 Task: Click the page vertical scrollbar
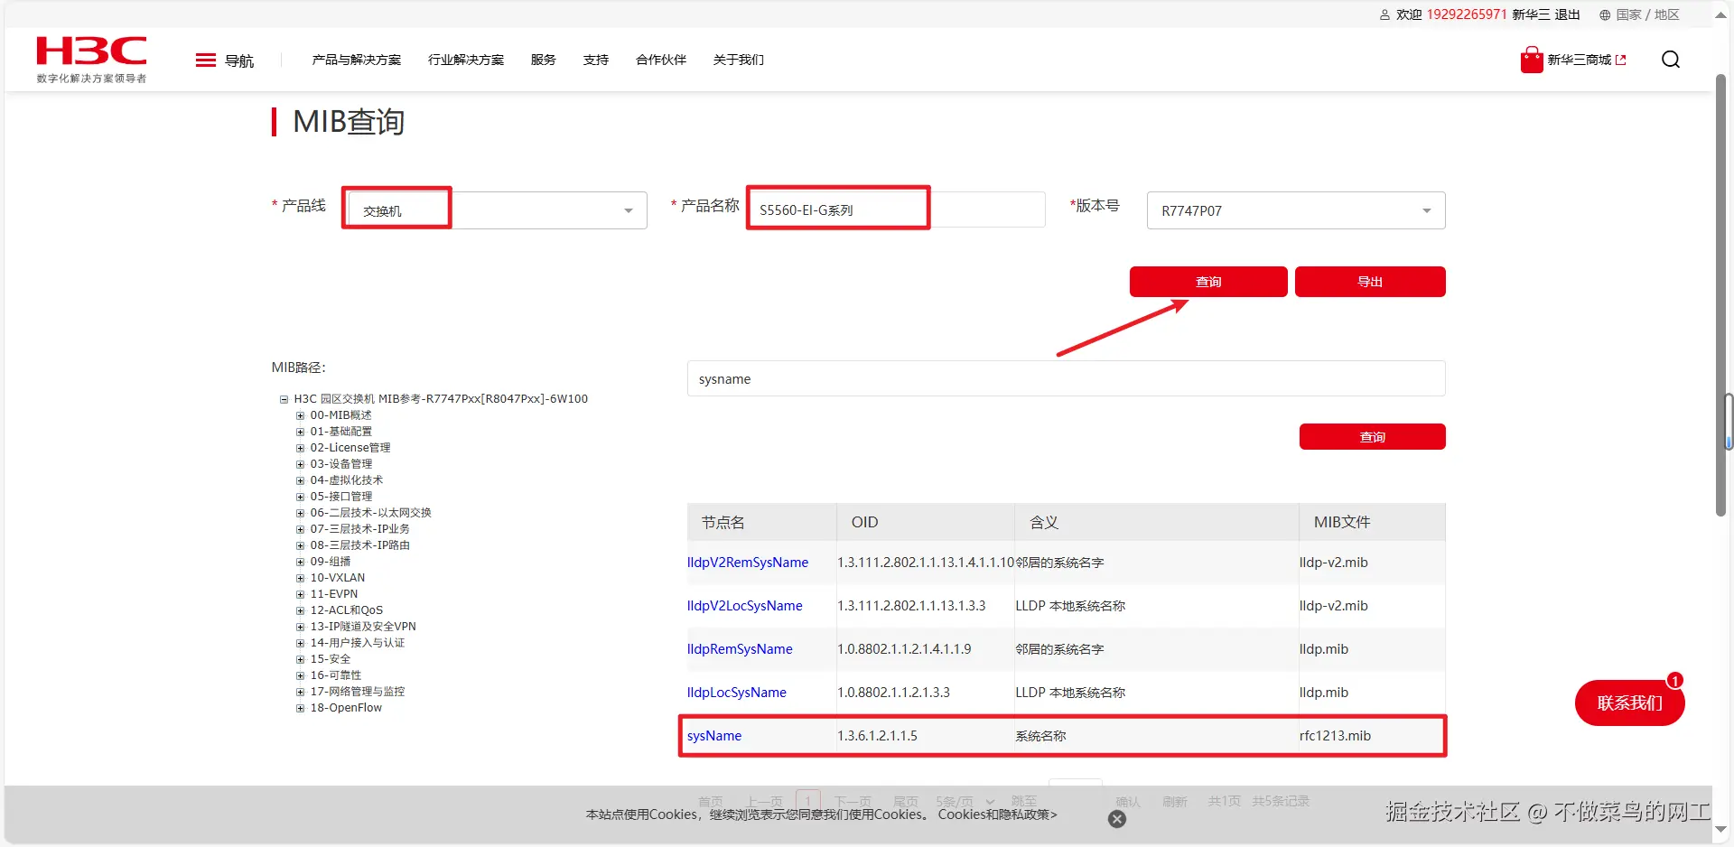click(1720, 295)
